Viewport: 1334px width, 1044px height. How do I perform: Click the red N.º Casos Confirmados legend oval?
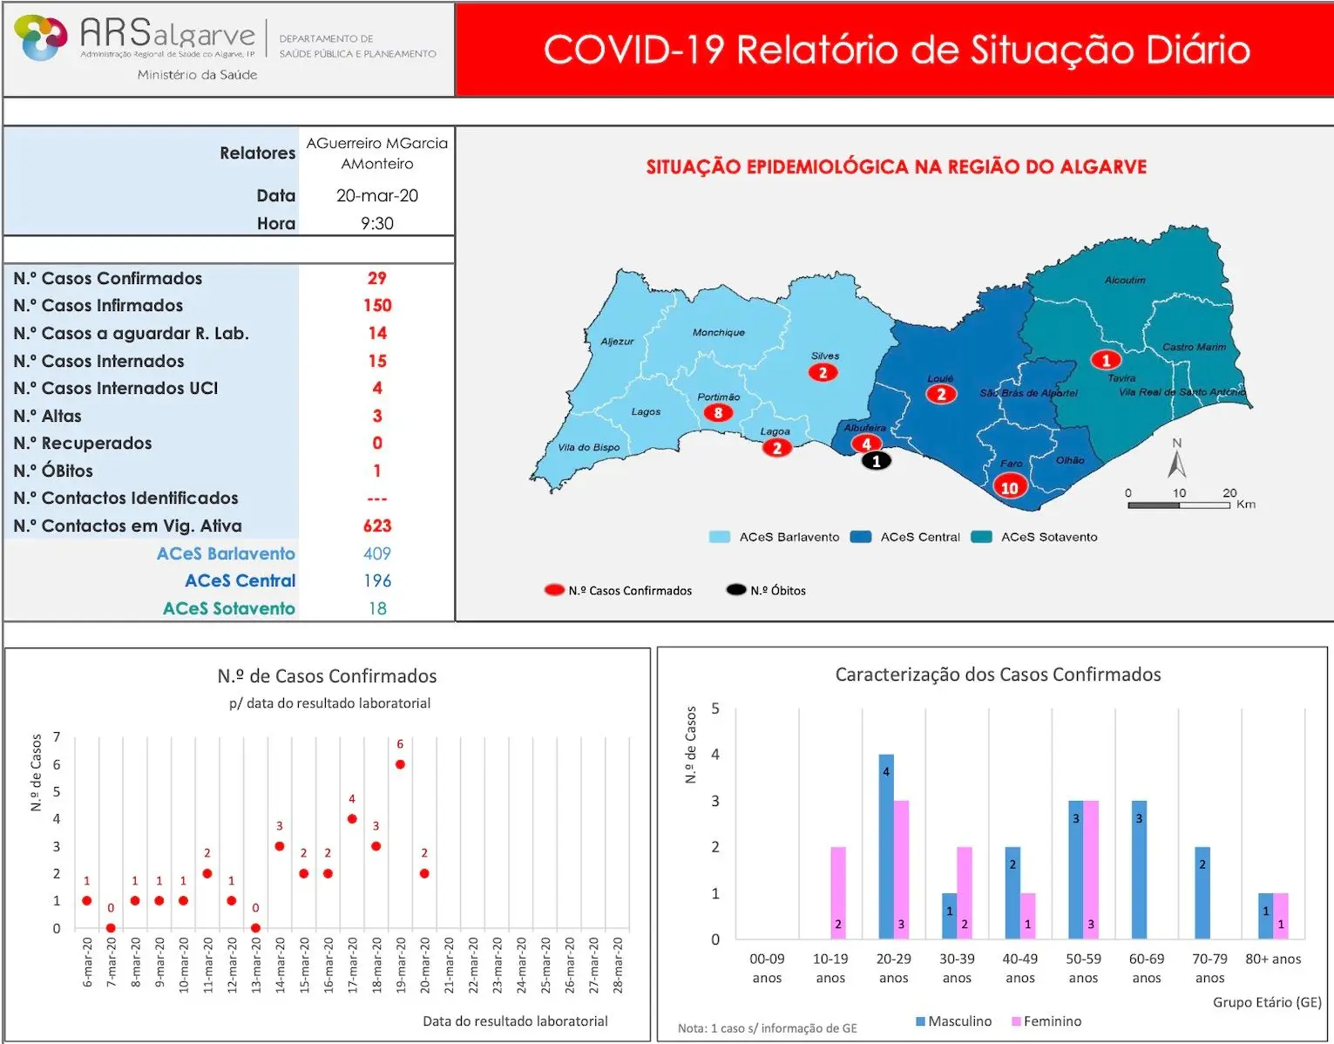(554, 590)
